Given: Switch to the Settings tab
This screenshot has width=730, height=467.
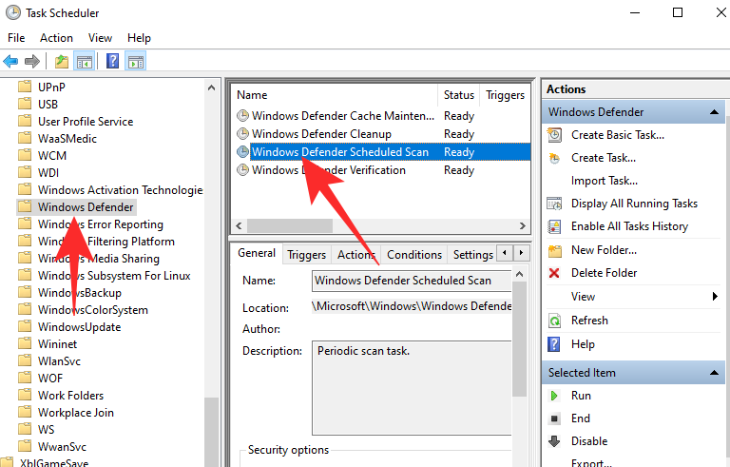Looking at the screenshot, I should coord(472,255).
